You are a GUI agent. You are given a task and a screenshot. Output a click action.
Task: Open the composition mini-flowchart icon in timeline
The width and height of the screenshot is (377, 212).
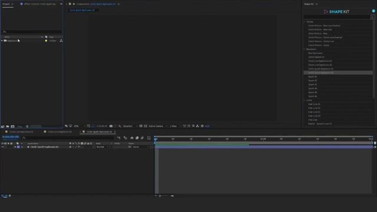point(119,138)
